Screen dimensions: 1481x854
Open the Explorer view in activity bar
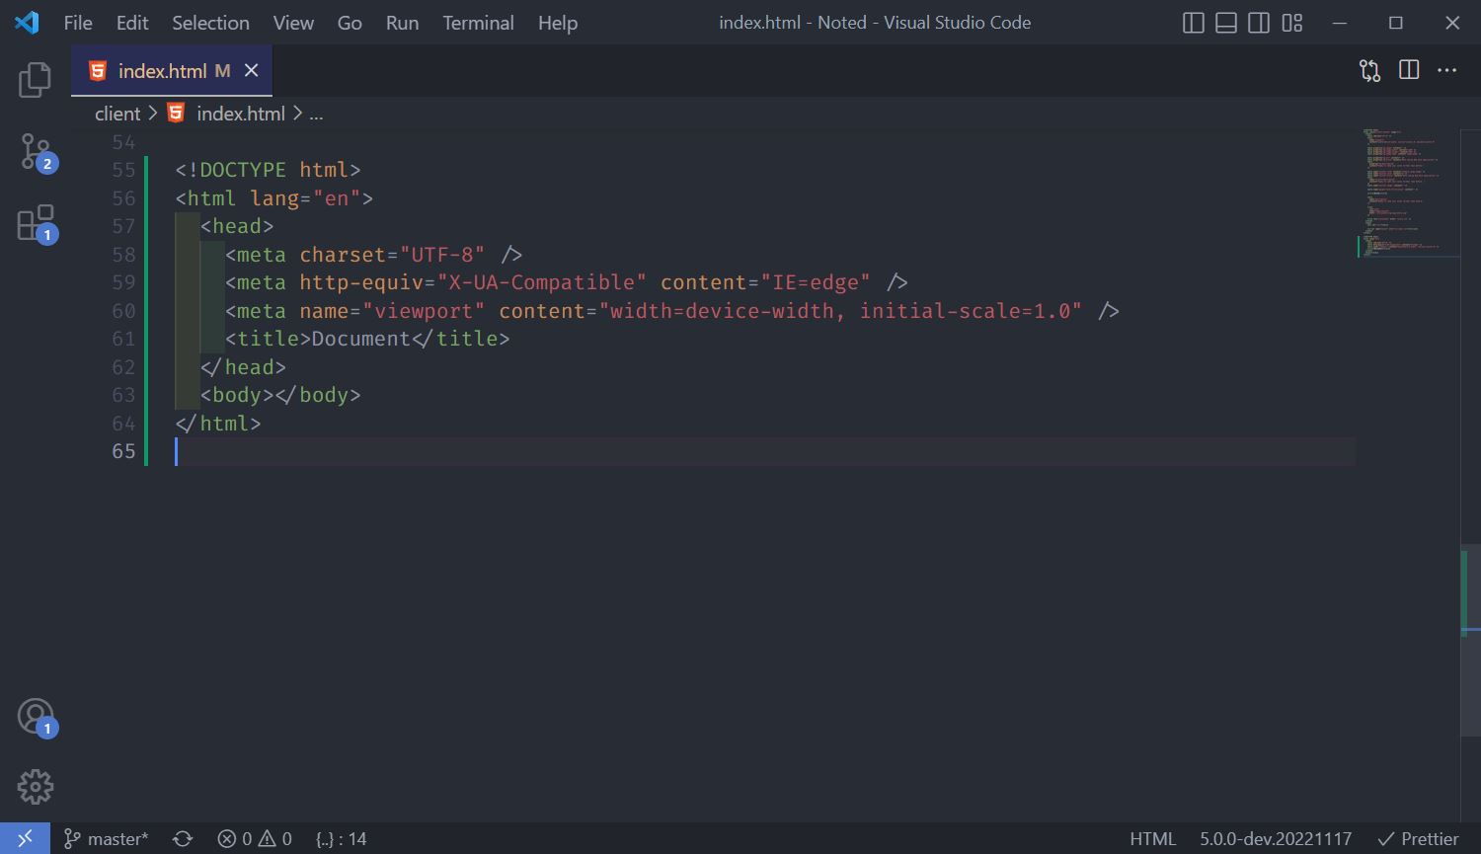(x=35, y=80)
